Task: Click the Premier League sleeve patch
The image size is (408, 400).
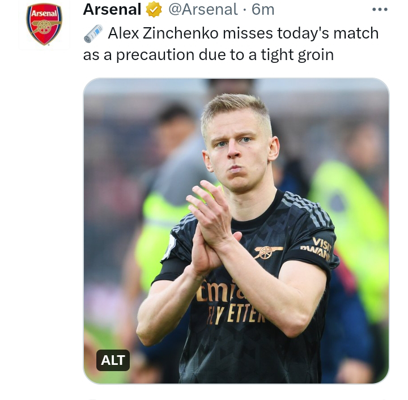Action: click(x=169, y=246)
